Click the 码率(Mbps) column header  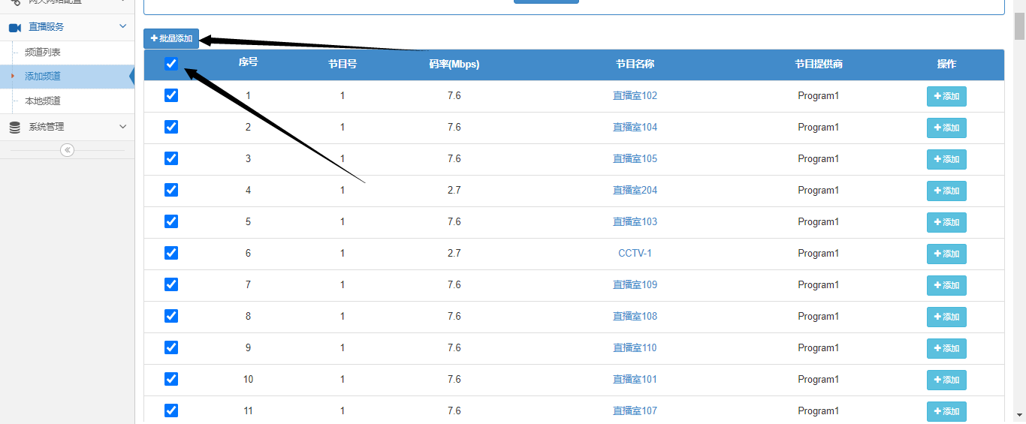(454, 65)
